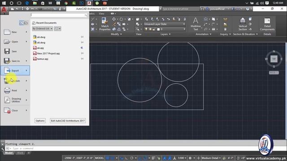Click the keyword search box in title bar
Screen dimensions: 287x161
[x=180, y=9]
